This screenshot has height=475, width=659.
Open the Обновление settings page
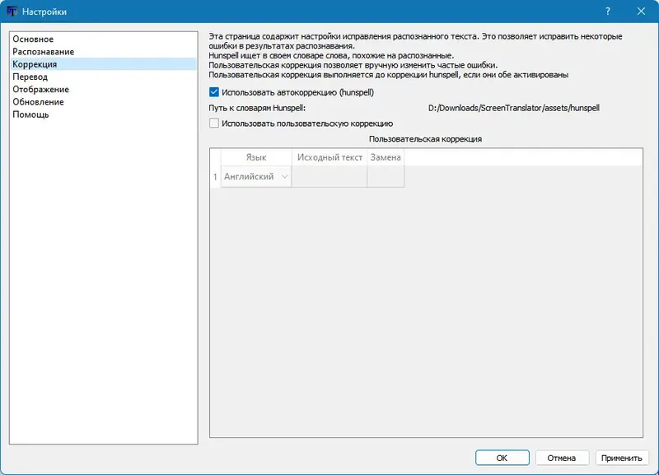[x=103, y=102]
